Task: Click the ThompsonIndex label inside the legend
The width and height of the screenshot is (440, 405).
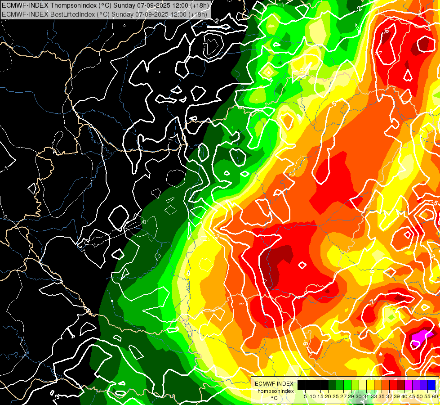Action: point(274,391)
